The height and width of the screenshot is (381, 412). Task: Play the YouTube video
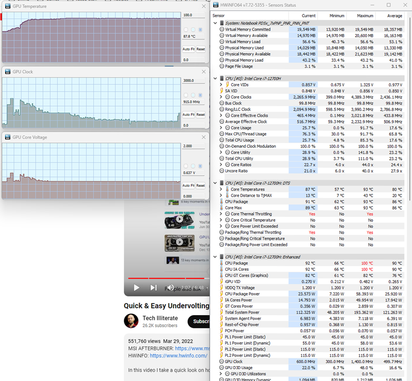[136, 288]
